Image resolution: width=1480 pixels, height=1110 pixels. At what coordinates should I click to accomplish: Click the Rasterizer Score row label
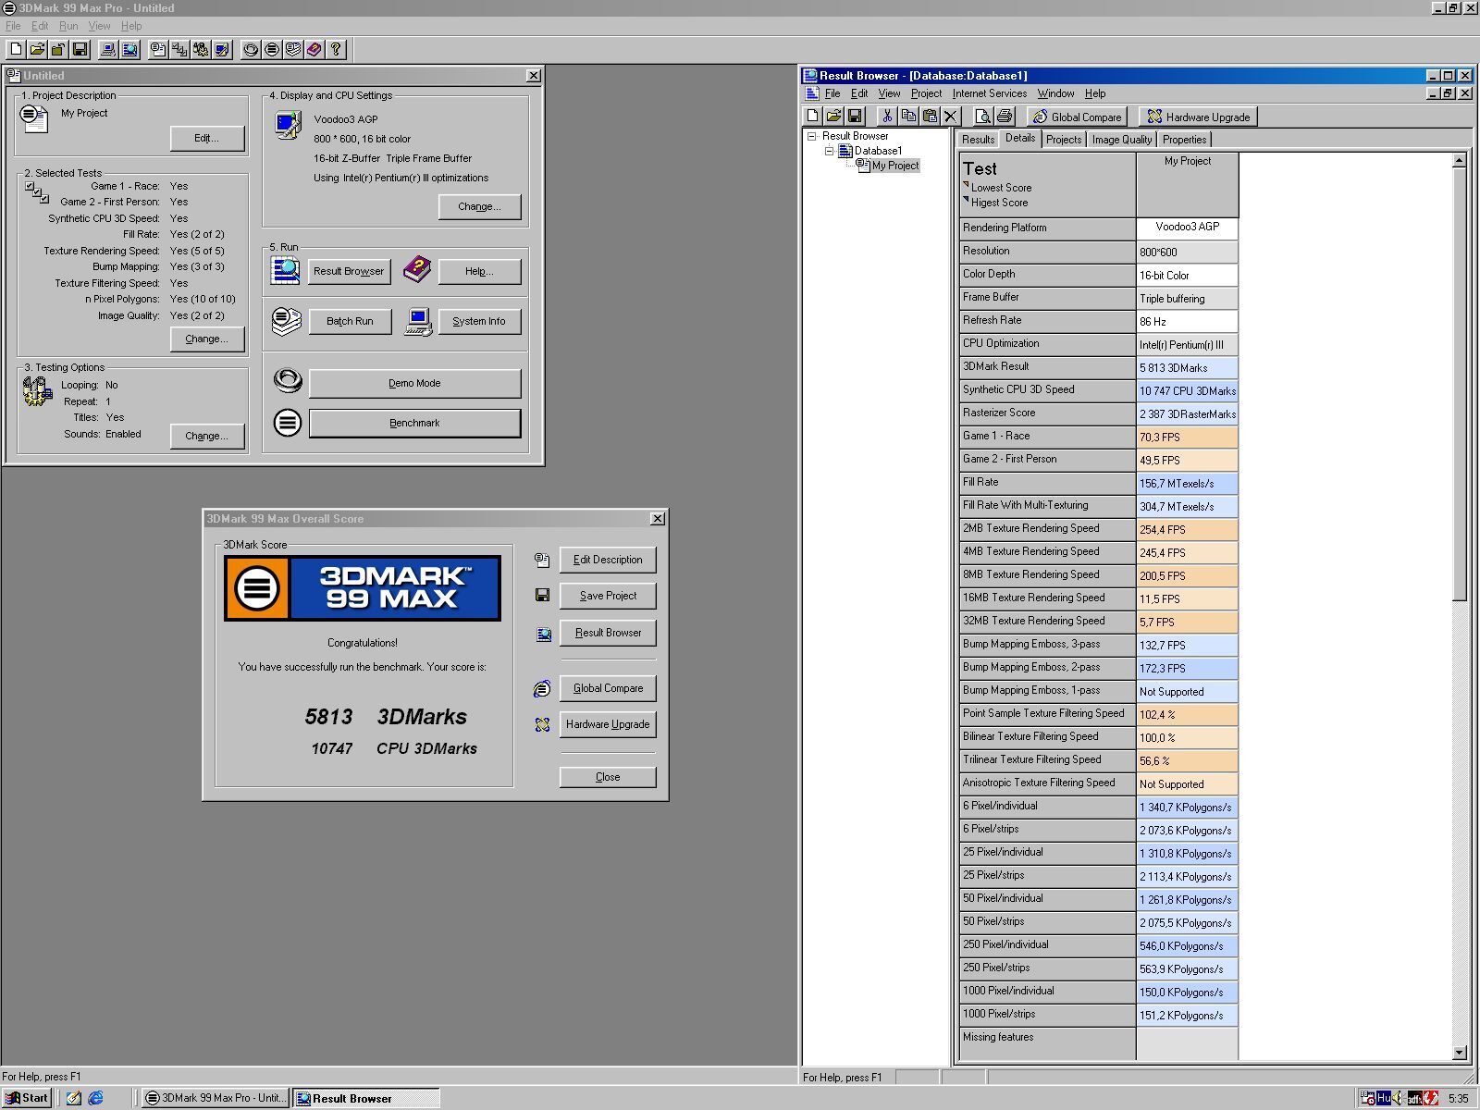pyautogui.click(x=1047, y=413)
